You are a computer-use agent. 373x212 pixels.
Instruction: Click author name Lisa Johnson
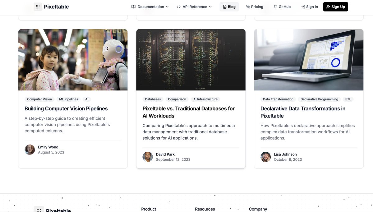pos(285,154)
